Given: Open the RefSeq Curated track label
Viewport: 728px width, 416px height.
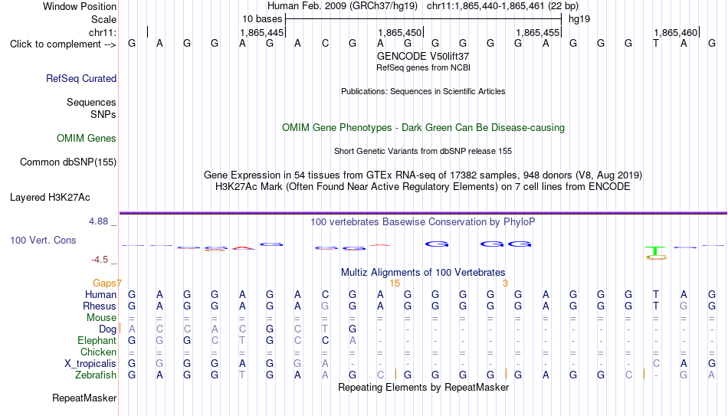Looking at the screenshot, I should coord(81,78).
